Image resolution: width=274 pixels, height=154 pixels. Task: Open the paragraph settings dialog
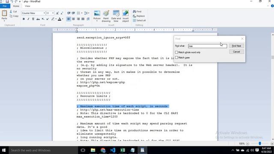point(88,19)
